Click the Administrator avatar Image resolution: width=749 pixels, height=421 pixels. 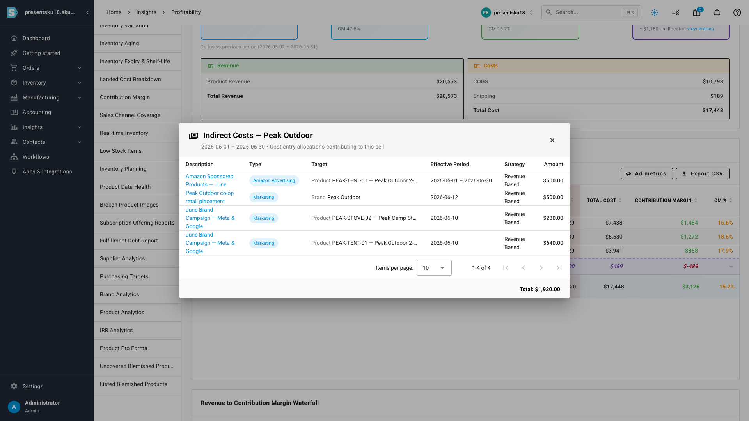point(14,407)
